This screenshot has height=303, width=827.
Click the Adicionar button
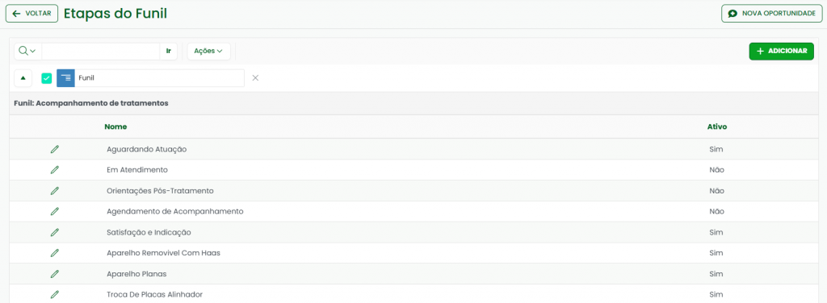click(x=781, y=51)
